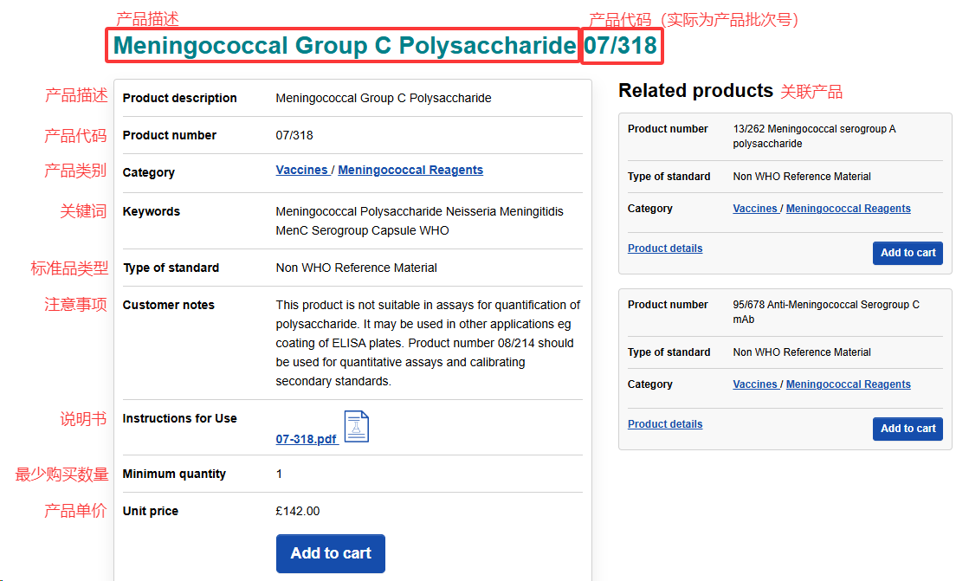View Product details for serogroup A polysaccharide
This screenshot has width=956, height=581.
point(665,249)
